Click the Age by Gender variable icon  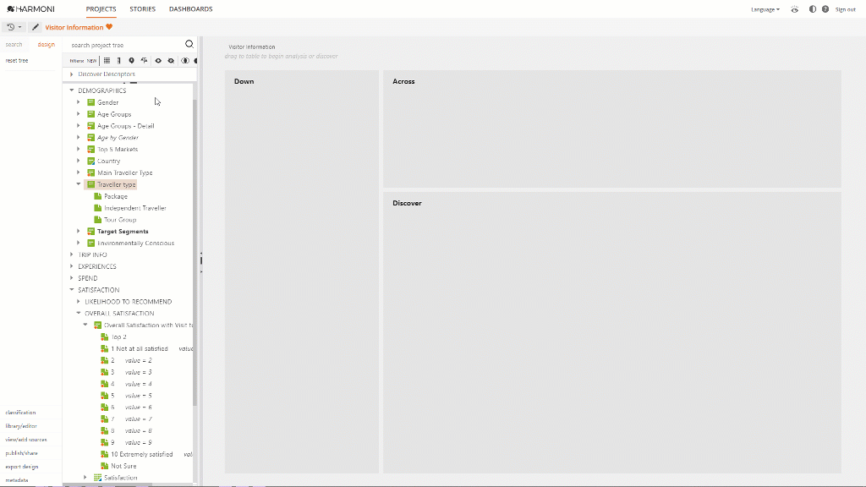click(91, 138)
